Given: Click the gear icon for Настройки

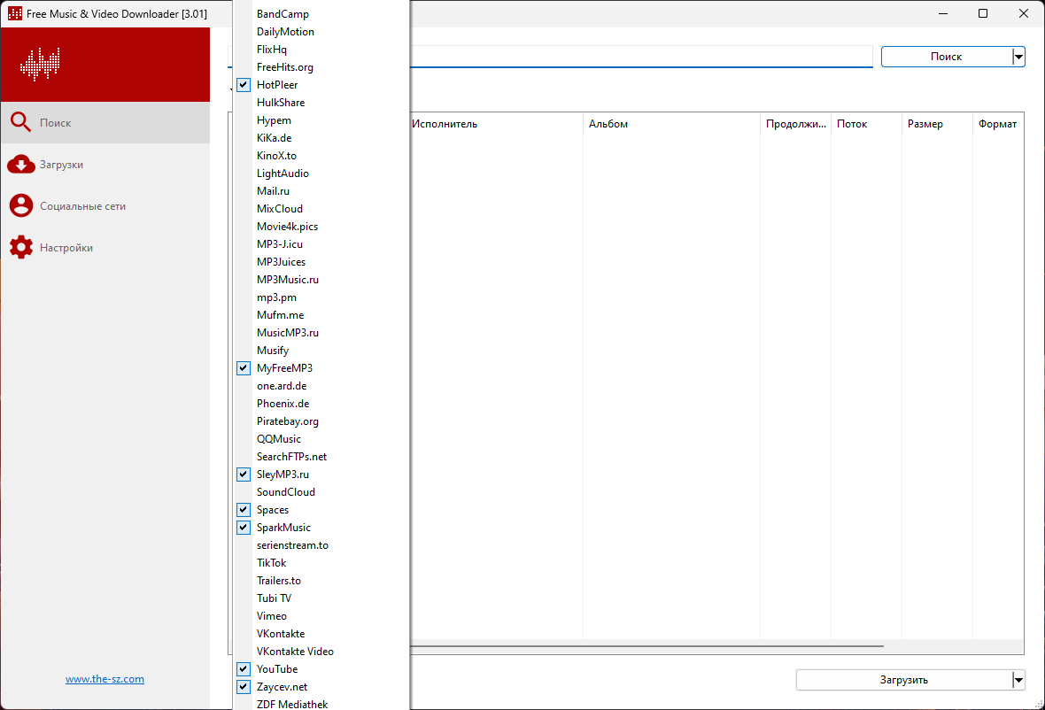Looking at the screenshot, I should click(20, 247).
